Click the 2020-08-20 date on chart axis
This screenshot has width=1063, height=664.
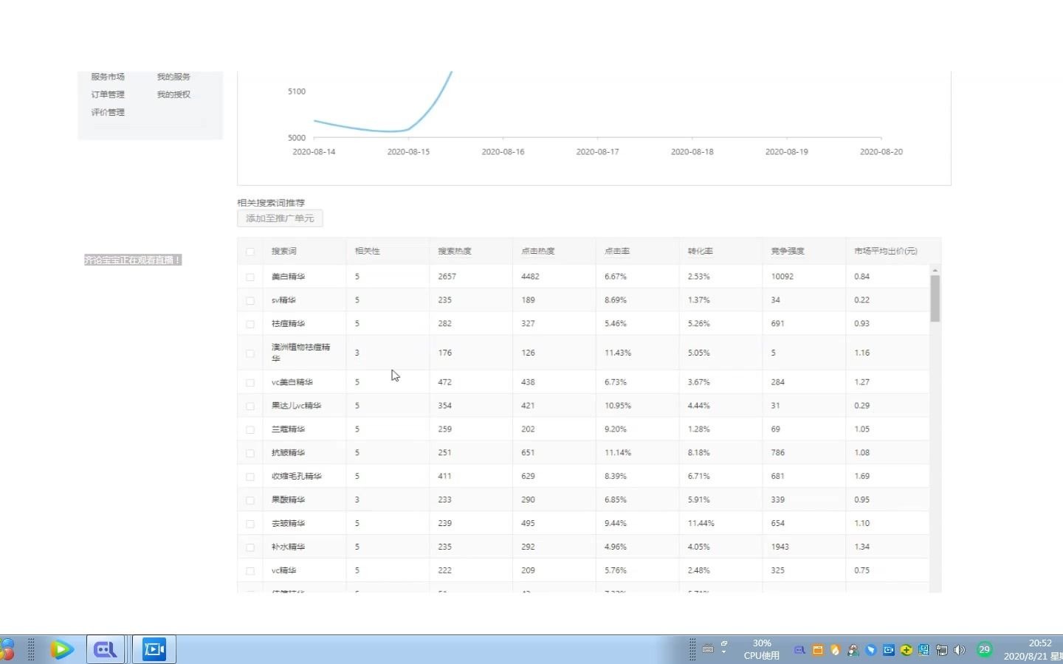click(x=881, y=152)
